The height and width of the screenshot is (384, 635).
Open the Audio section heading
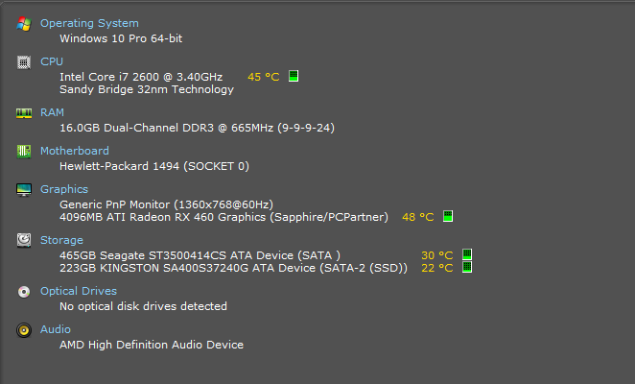56,329
